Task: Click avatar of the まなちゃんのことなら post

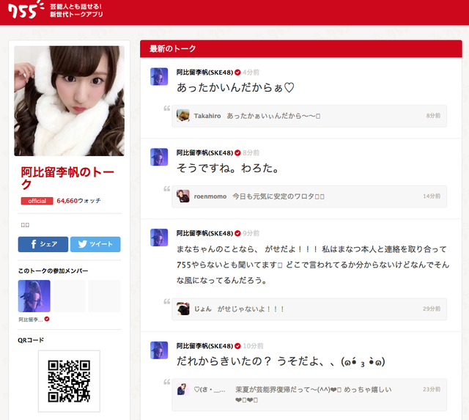Action: tap(159, 237)
